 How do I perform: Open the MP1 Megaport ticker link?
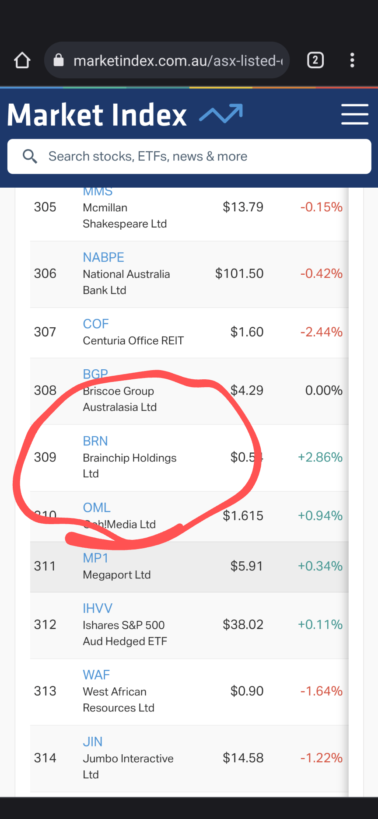coord(95,558)
